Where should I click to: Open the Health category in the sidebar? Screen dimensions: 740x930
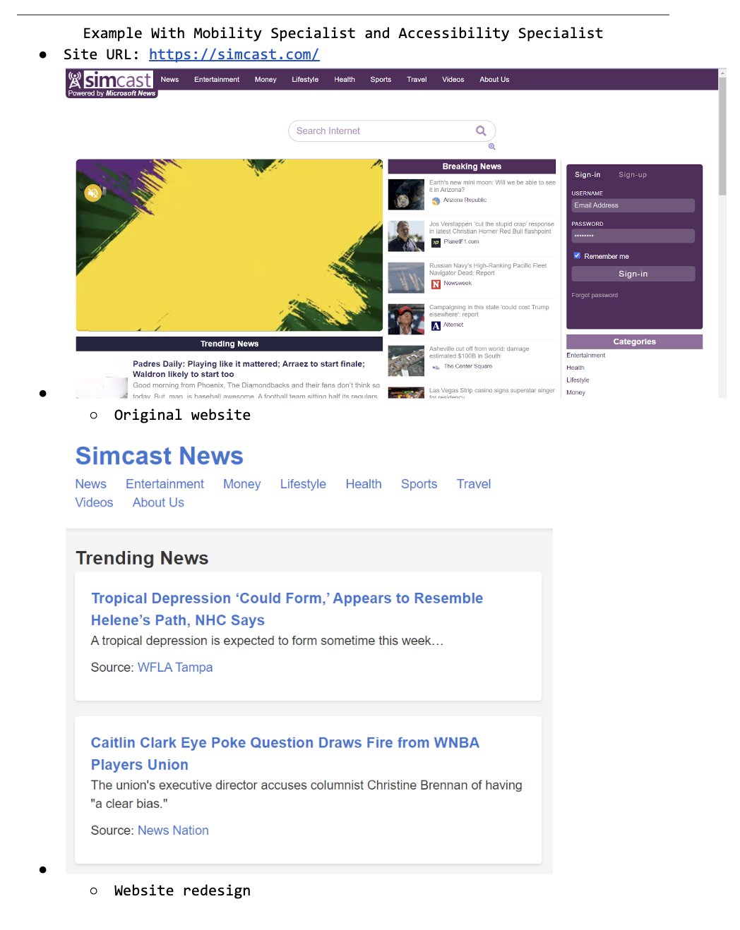click(x=575, y=368)
